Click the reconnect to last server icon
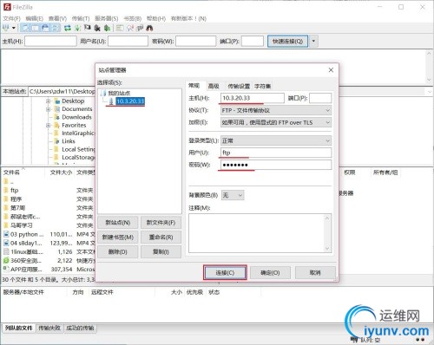 (x=107, y=28)
